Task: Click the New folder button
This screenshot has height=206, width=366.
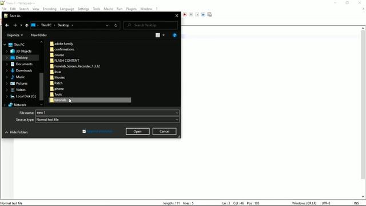Action: coord(39,35)
